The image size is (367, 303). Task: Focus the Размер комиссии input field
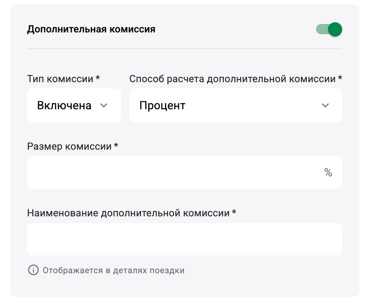tap(173, 172)
